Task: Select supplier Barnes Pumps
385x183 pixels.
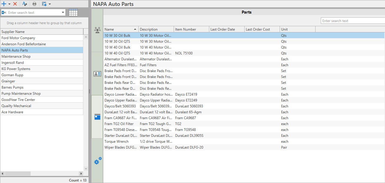Action: coord(42,87)
